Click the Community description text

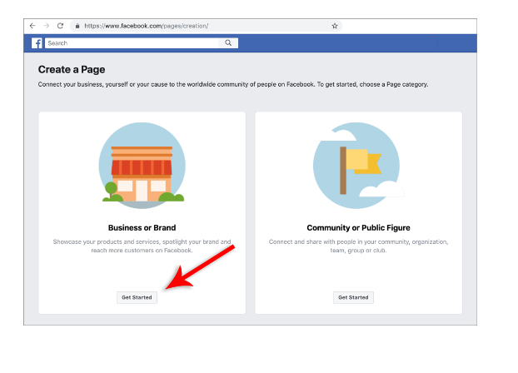point(358,246)
